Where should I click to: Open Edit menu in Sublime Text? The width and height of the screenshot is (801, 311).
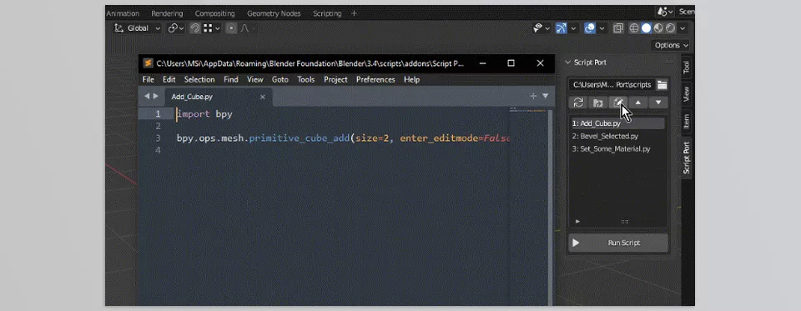click(169, 80)
